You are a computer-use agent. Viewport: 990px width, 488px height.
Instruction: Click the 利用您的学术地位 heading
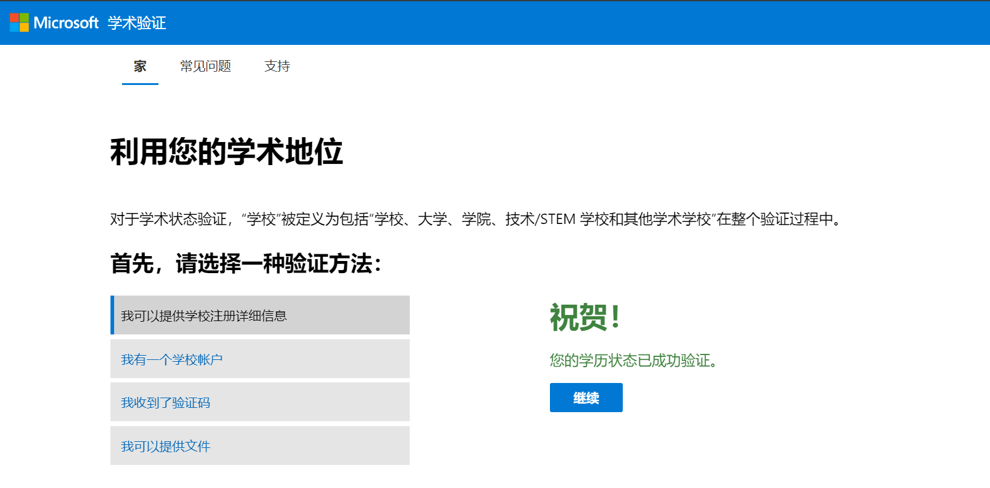pyautogui.click(x=226, y=152)
